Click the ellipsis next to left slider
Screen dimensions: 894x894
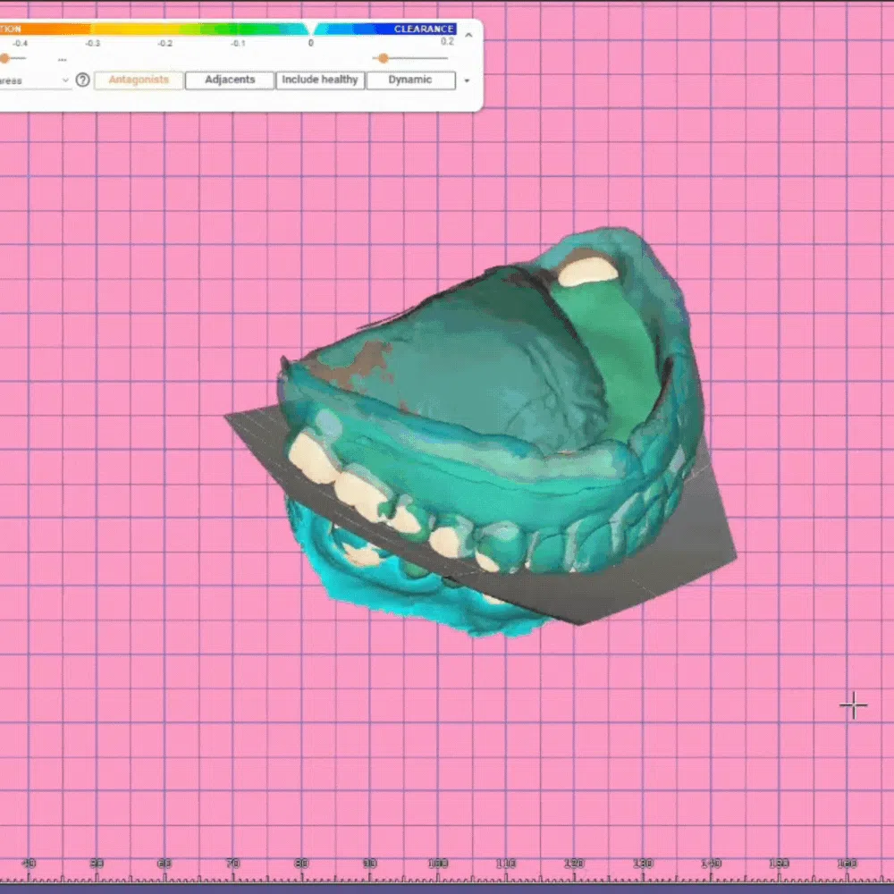pyautogui.click(x=62, y=59)
